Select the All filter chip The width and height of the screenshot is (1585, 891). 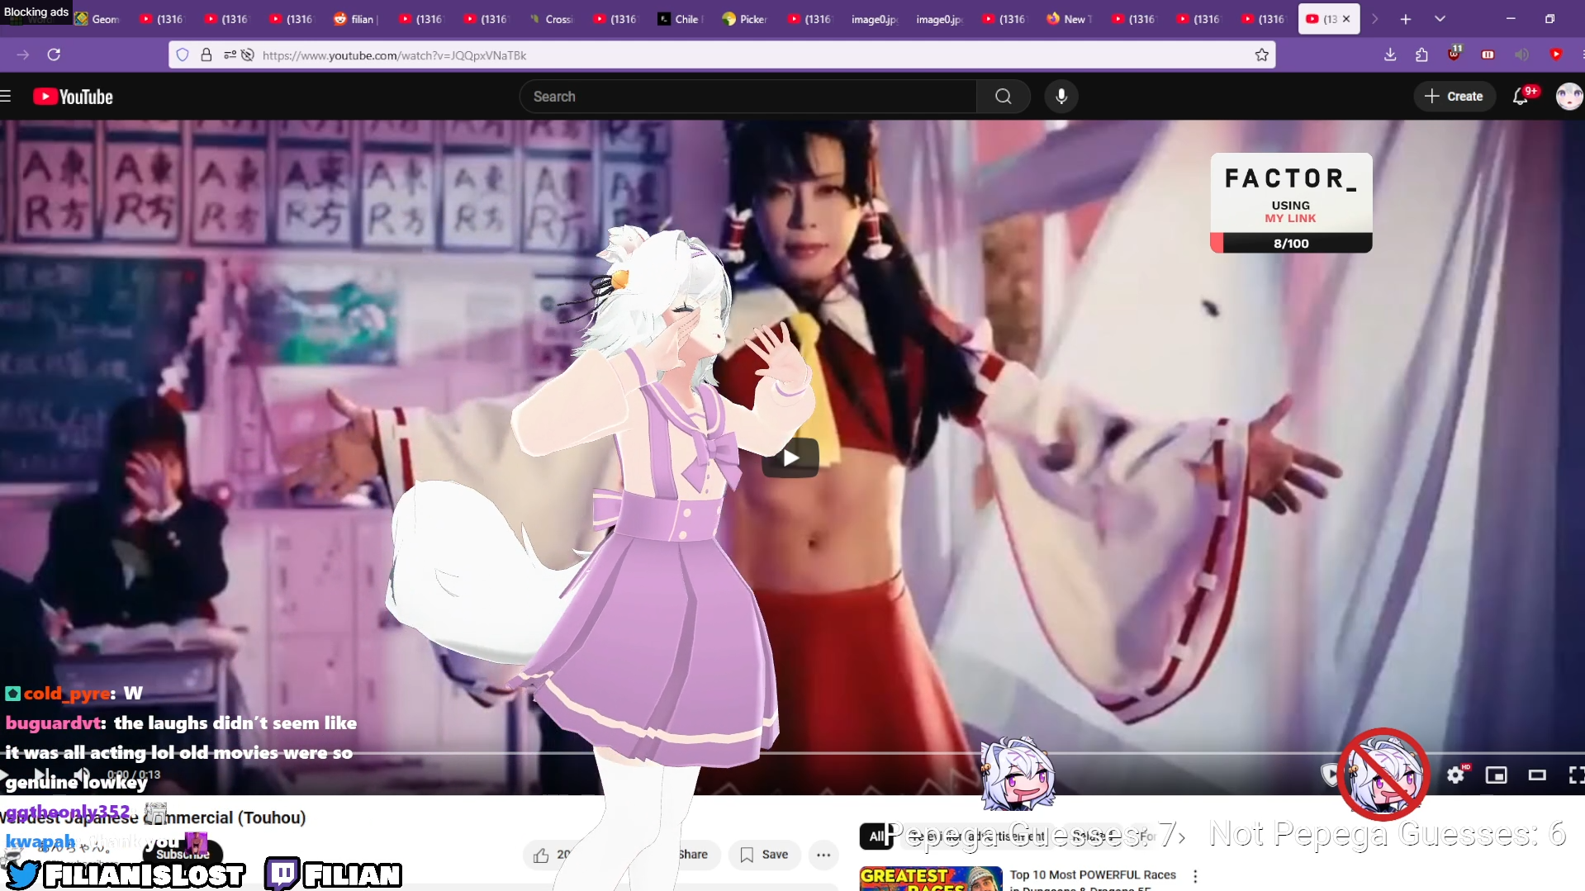(876, 836)
